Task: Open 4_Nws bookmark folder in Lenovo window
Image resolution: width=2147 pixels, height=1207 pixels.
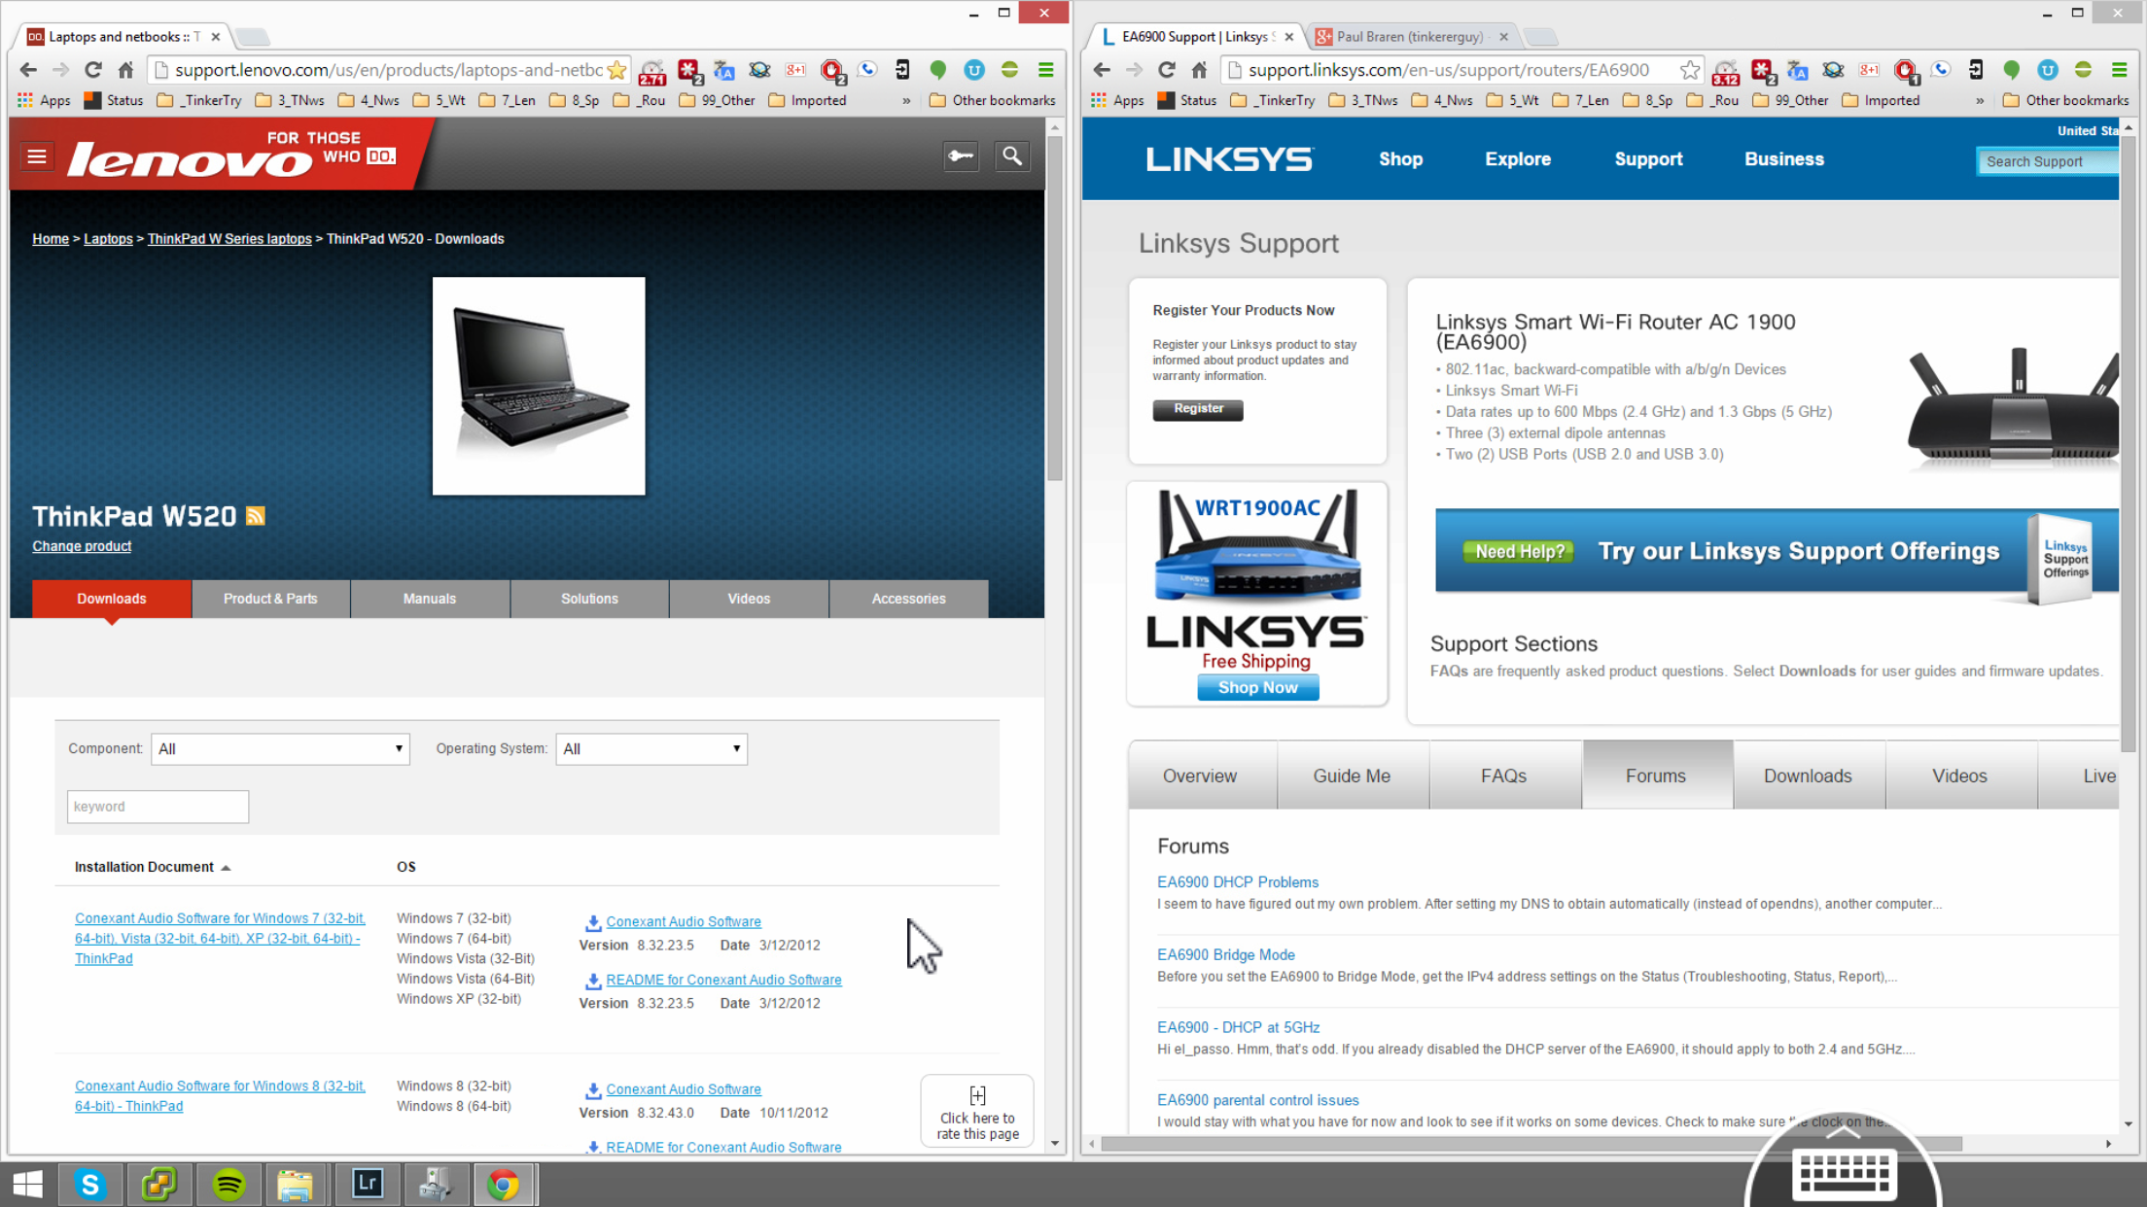Action: (x=369, y=100)
